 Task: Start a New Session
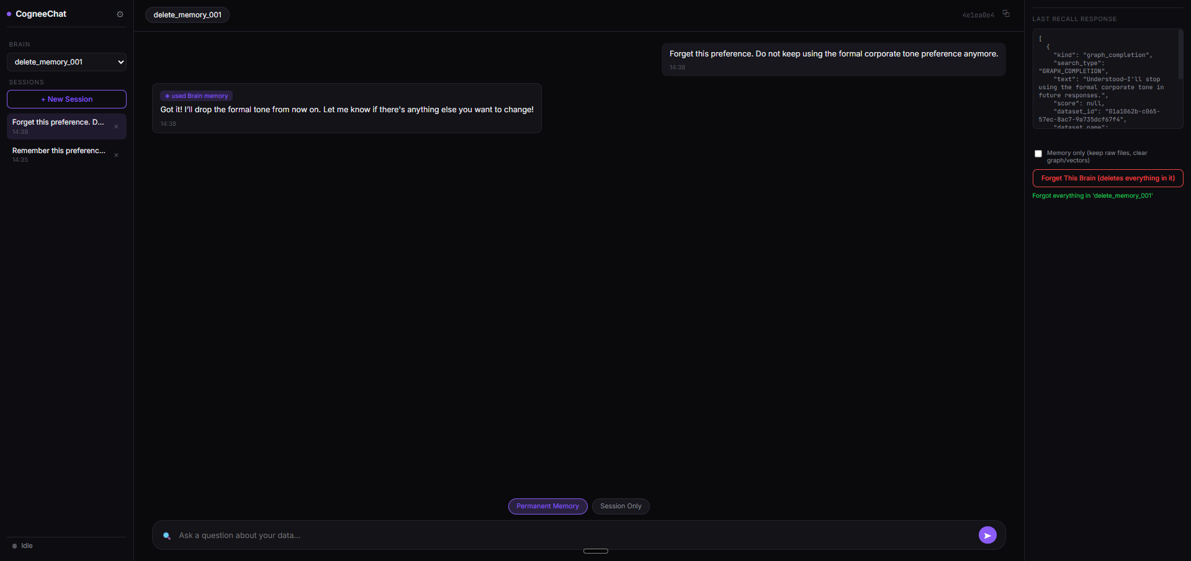coord(66,99)
